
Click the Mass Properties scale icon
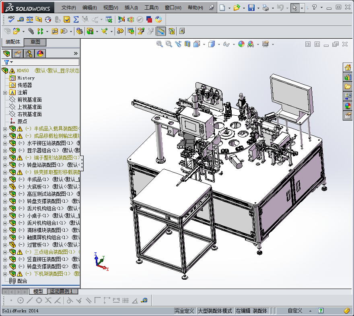click(30, 19)
